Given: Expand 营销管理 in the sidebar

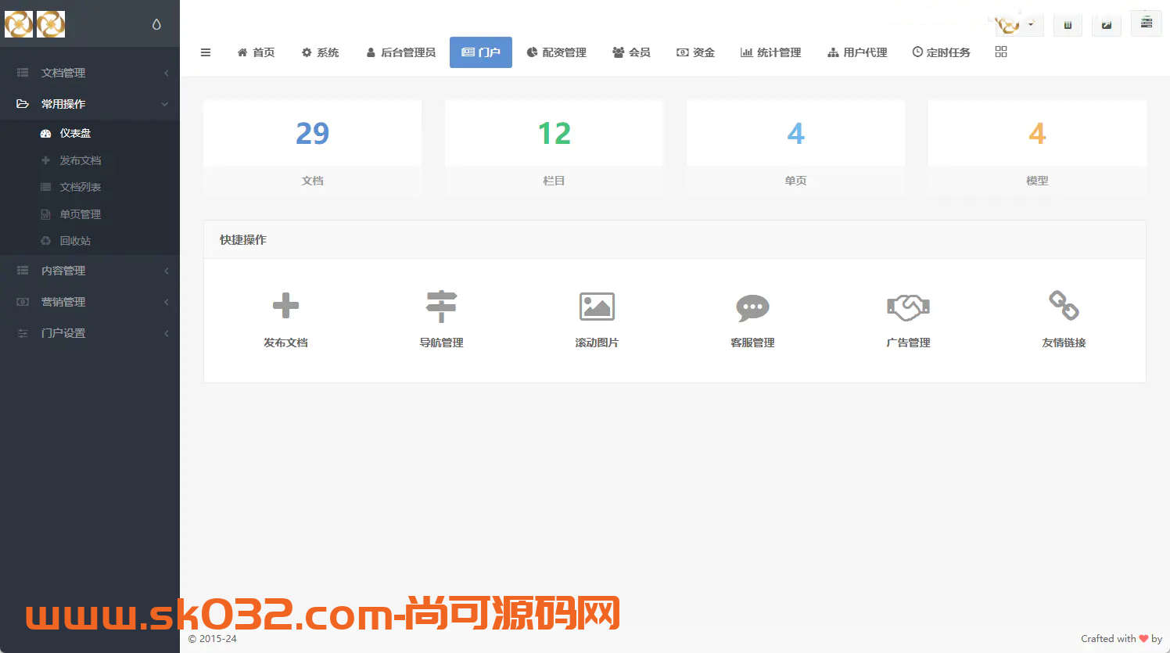Looking at the screenshot, I should pos(90,302).
